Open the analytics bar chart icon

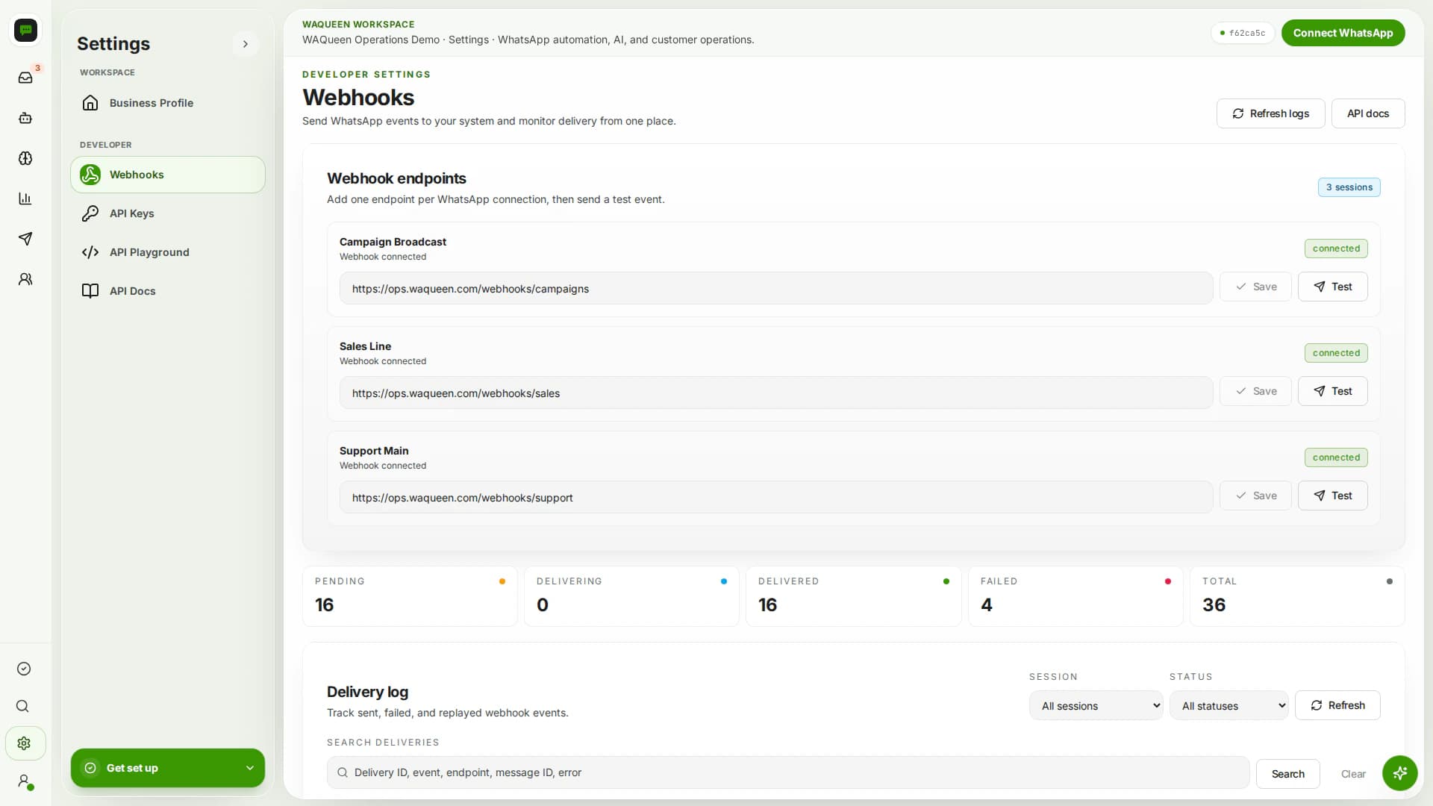(x=25, y=199)
